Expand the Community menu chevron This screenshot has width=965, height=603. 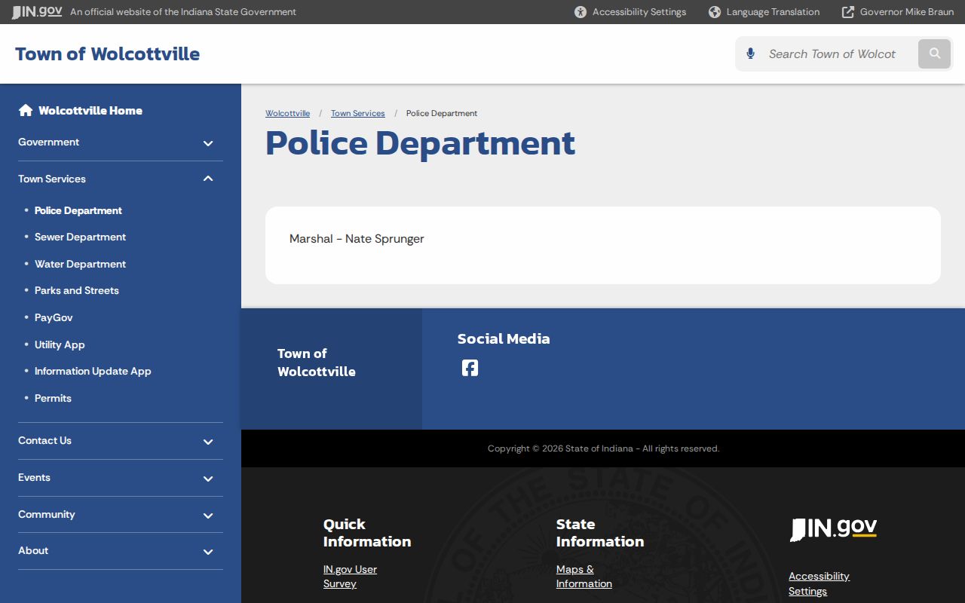(208, 516)
